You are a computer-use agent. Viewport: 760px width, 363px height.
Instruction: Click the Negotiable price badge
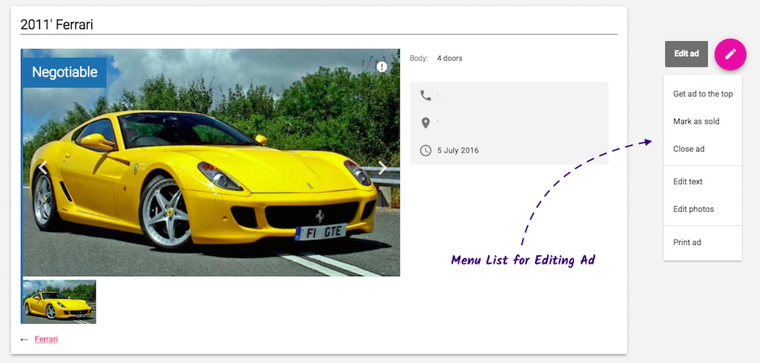(x=64, y=72)
